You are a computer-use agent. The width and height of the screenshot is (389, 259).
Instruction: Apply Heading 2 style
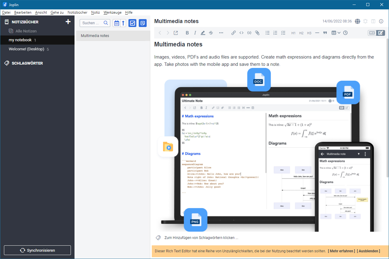click(x=301, y=33)
